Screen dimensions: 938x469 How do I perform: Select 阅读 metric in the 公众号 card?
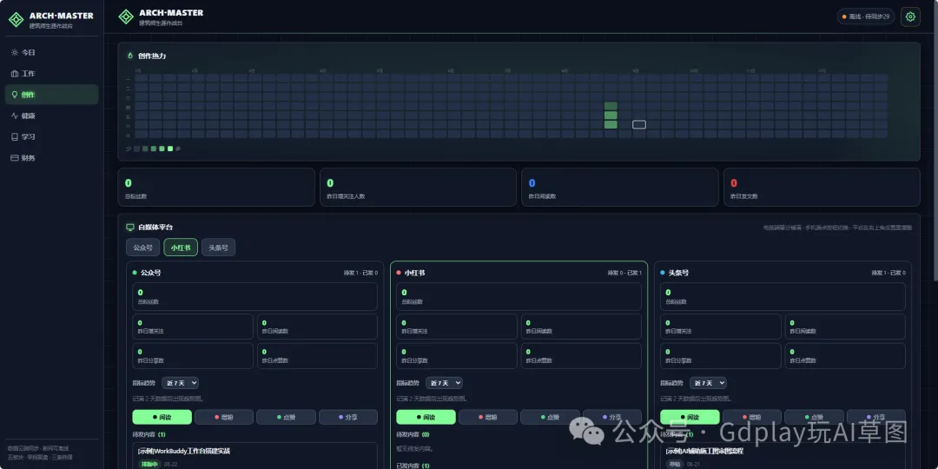162,417
